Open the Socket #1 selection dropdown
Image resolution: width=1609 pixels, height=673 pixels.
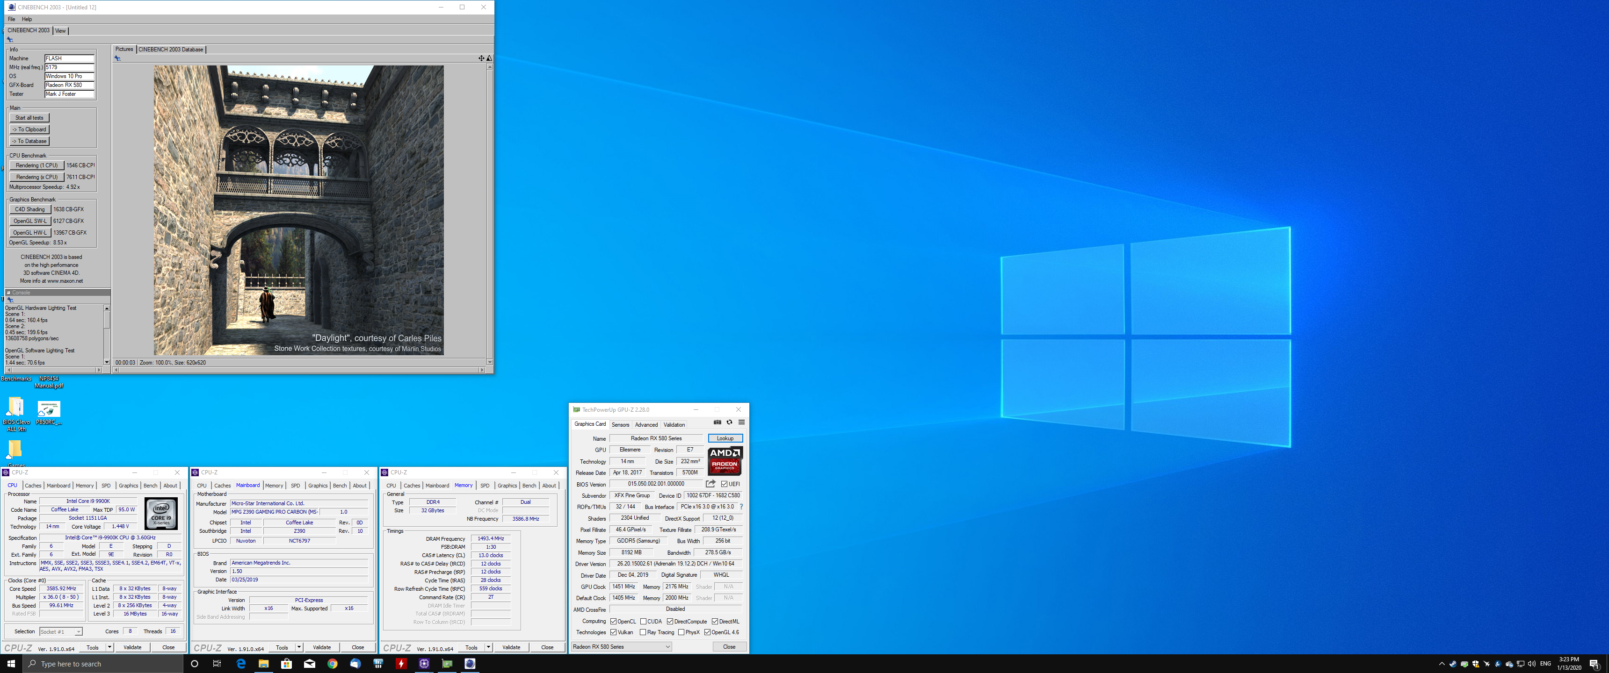pos(61,632)
